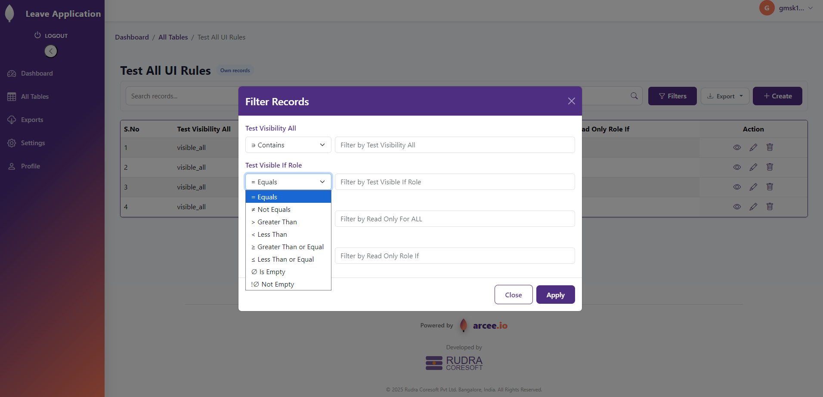
Task: Expand the Export dropdown
Action: 725,96
